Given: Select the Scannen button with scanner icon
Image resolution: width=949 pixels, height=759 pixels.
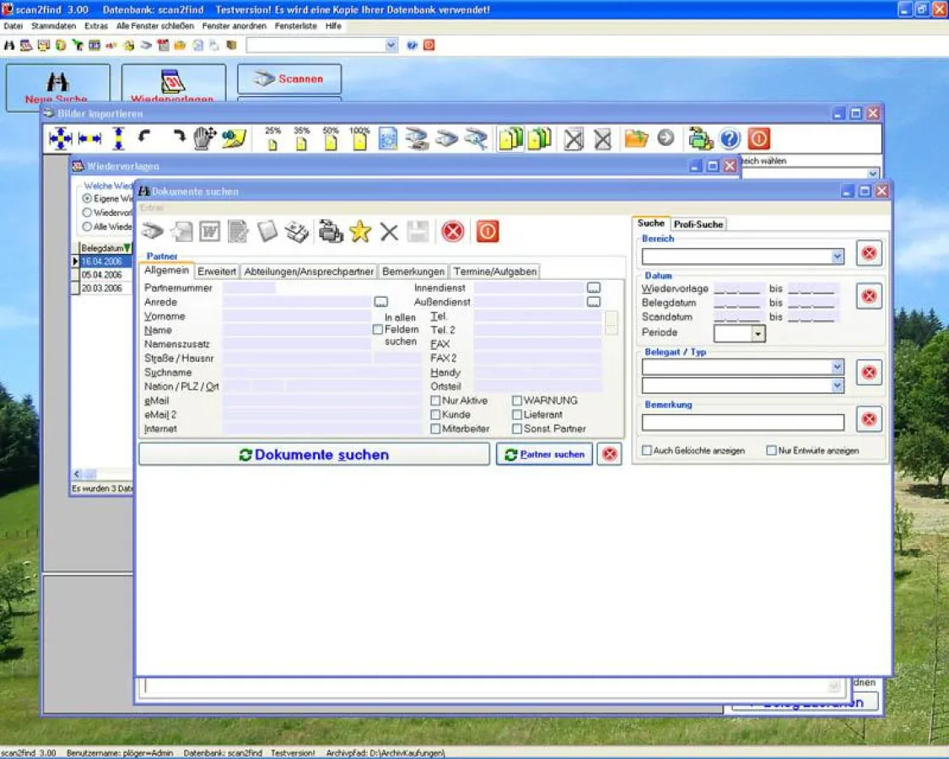Looking at the screenshot, I should point(288,78).
